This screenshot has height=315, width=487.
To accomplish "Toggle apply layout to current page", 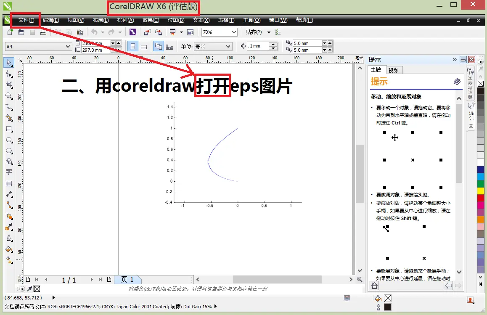I will click(x=169, y=47).
